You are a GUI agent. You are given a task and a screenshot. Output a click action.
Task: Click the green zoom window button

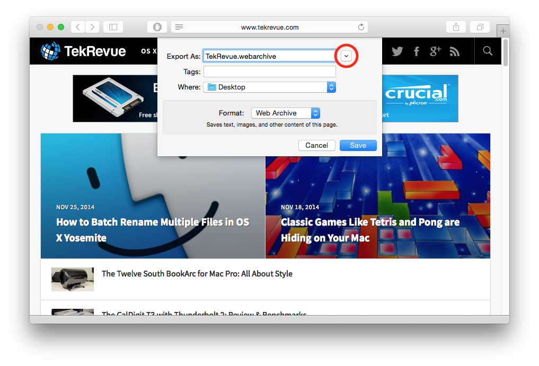click(x=61, y=27)
